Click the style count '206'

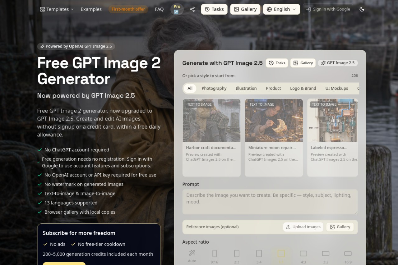(354, 76)
